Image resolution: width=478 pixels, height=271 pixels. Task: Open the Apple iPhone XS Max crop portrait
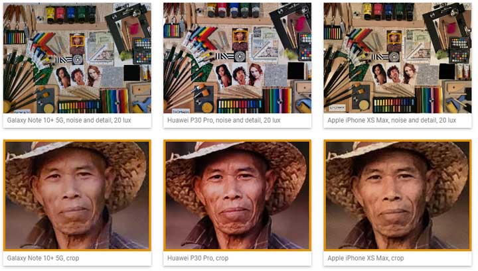(x=398, y=195)
